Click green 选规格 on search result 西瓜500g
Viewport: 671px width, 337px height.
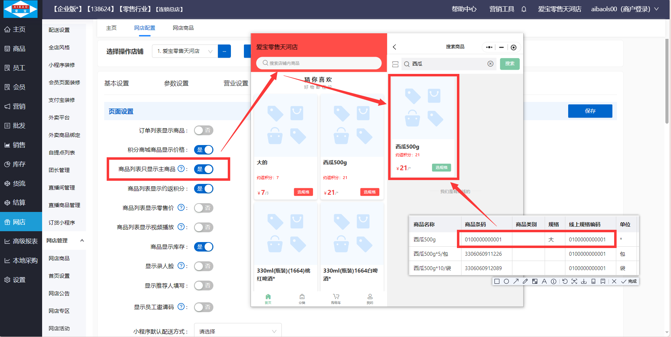[x=441, y=167]
